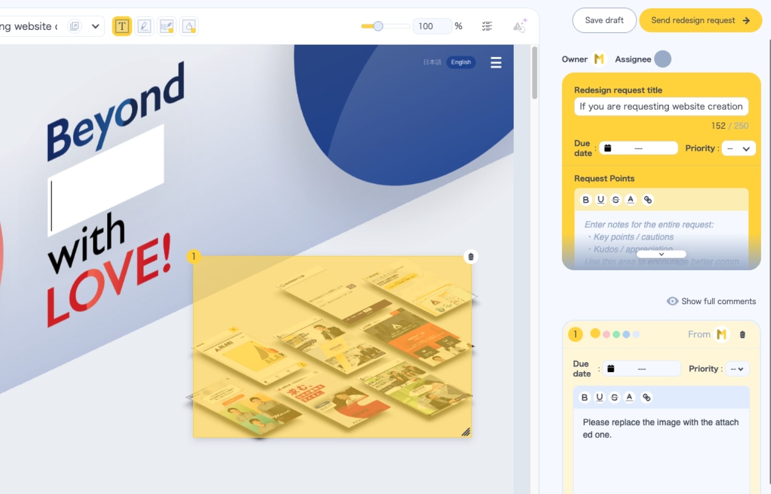Apply bold in comment 1 editor
The height and width of the screenshot is (494, 771).
click(x=584, y=397)
